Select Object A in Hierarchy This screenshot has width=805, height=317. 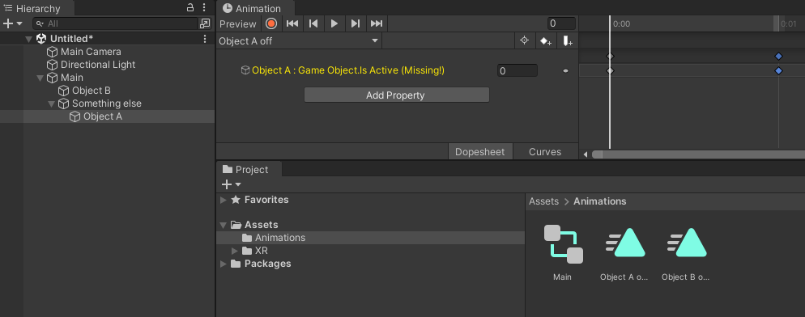[x=103, y=116]
